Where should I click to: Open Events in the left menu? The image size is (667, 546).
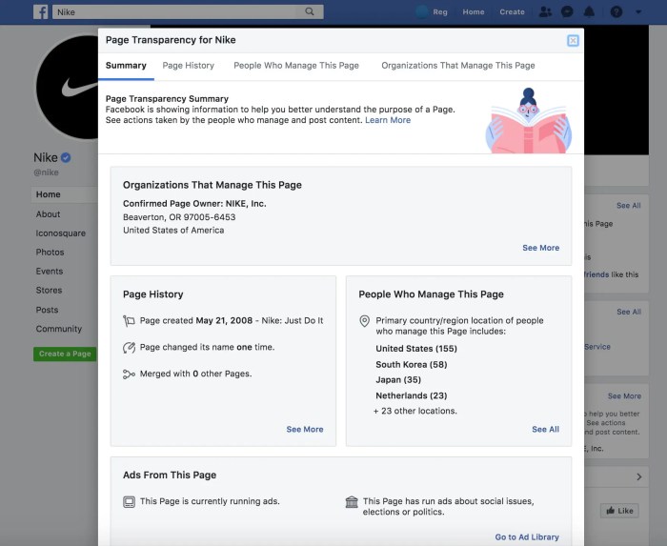[x=50, y=272]
